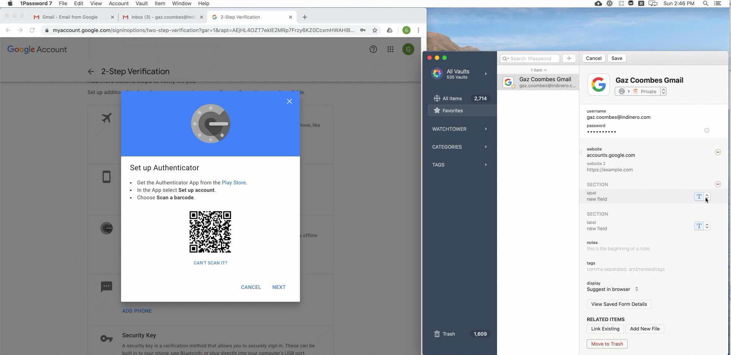
Task: Switch to the Gmail - Email from Google tab
Action: coord(70,17)
